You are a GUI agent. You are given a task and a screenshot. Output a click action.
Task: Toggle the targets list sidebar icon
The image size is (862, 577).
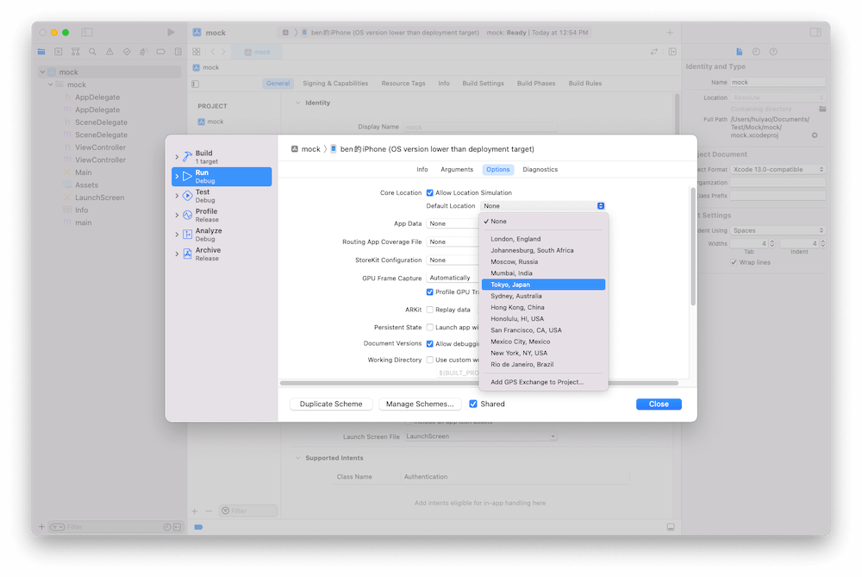pos(195,85)
